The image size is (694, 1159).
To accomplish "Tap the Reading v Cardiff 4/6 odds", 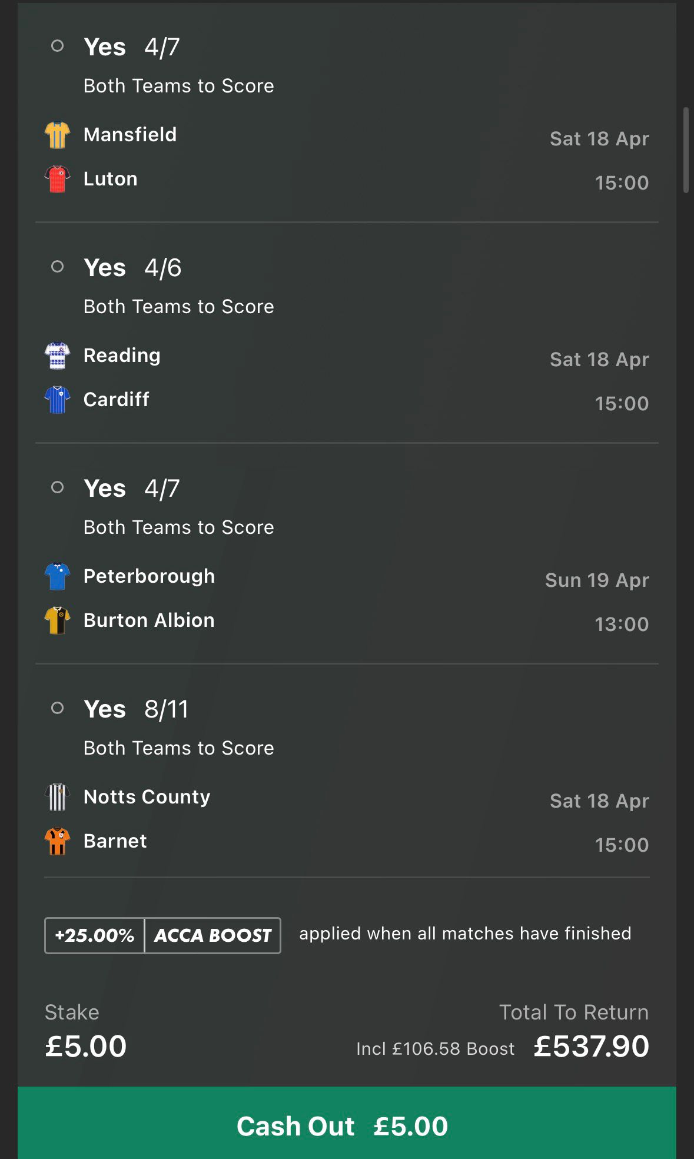I will tap(162, 268).
